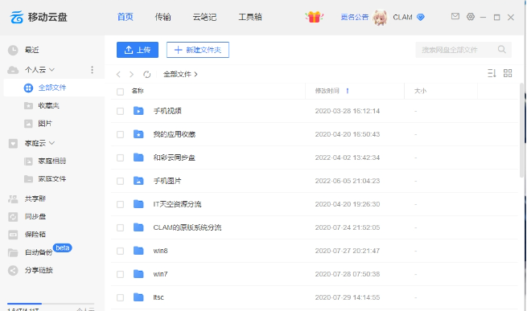Switch to grid view icon
The width and height of the screenshot is (527, 311).
pos(508,73)
